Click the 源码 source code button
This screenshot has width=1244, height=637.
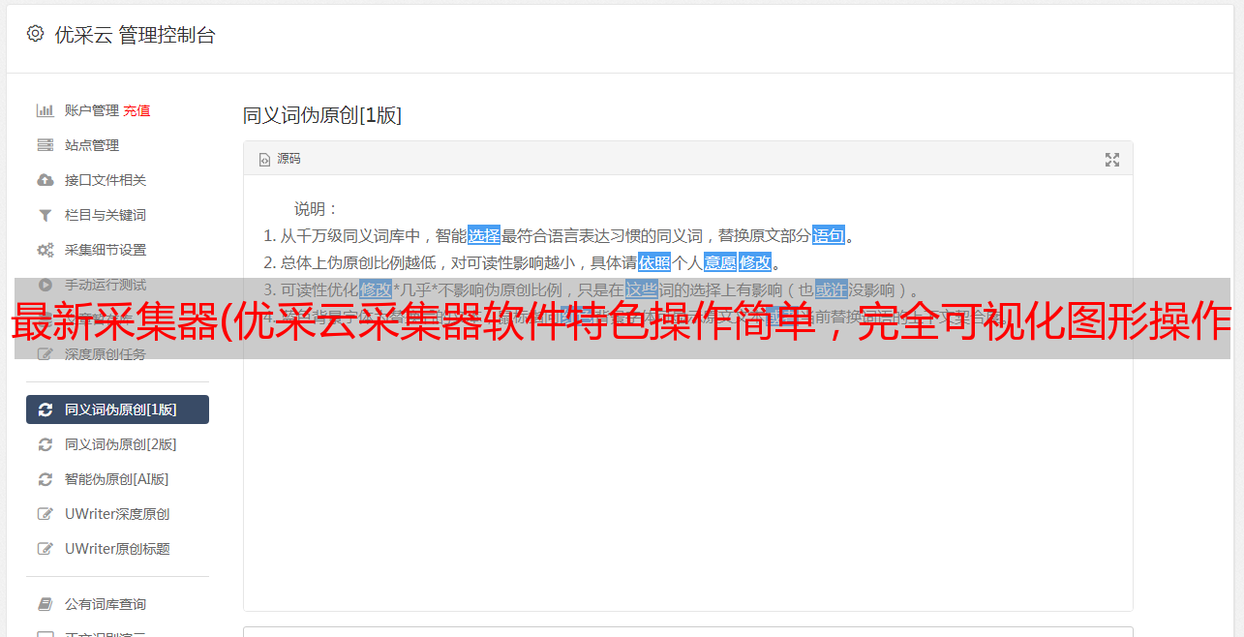coord(280,159)
